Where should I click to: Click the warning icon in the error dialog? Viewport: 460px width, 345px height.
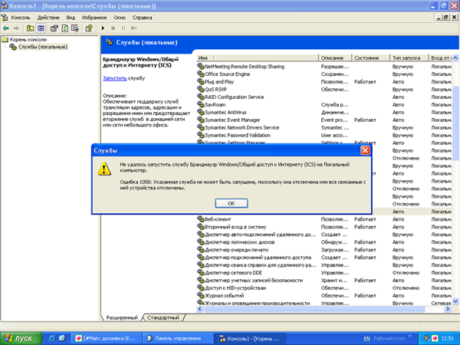point(104,169)
